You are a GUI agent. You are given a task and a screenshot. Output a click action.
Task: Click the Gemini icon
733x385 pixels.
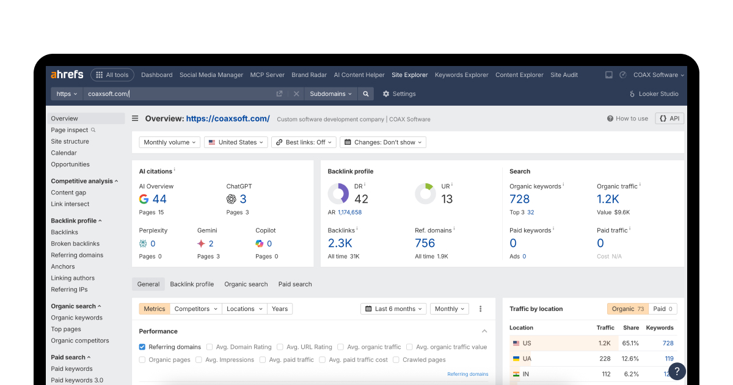[x=201, y=243]
